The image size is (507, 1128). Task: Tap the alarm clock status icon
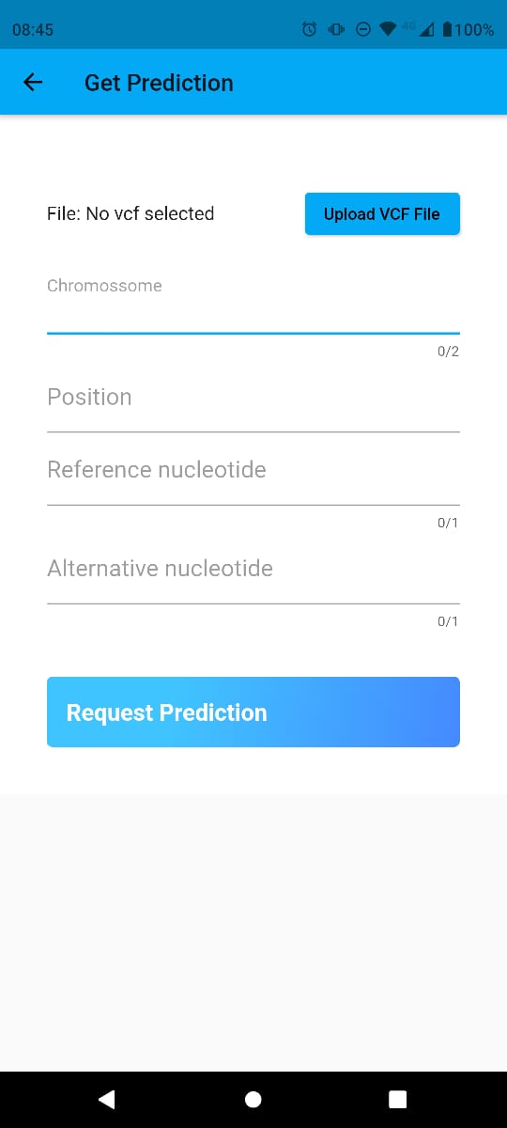(309, 30)
